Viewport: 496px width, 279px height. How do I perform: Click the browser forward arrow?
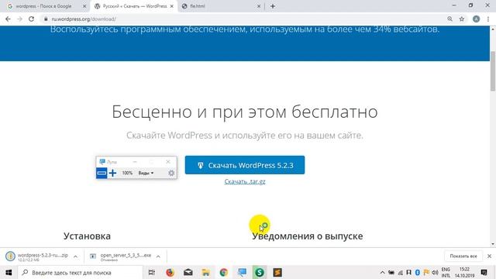coord(19,19)
